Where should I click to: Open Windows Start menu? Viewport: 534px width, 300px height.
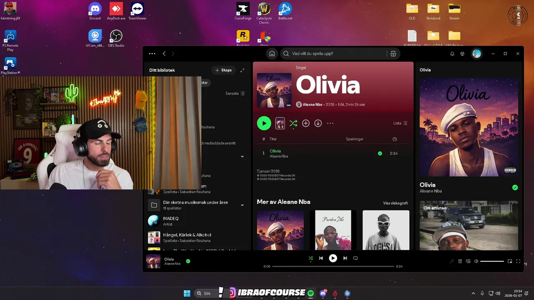tap(187, 293)
